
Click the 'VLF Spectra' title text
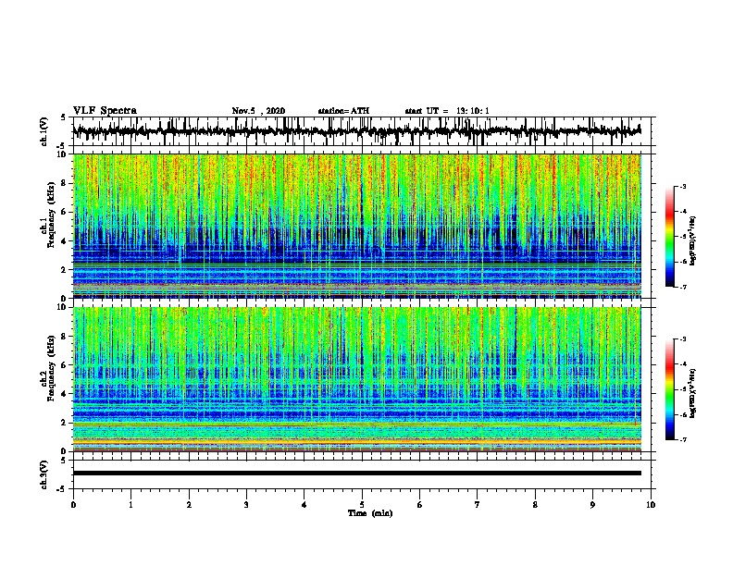pos(106,111)
